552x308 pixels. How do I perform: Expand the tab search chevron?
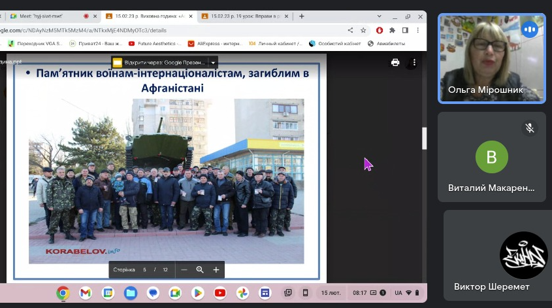point(379,16)
